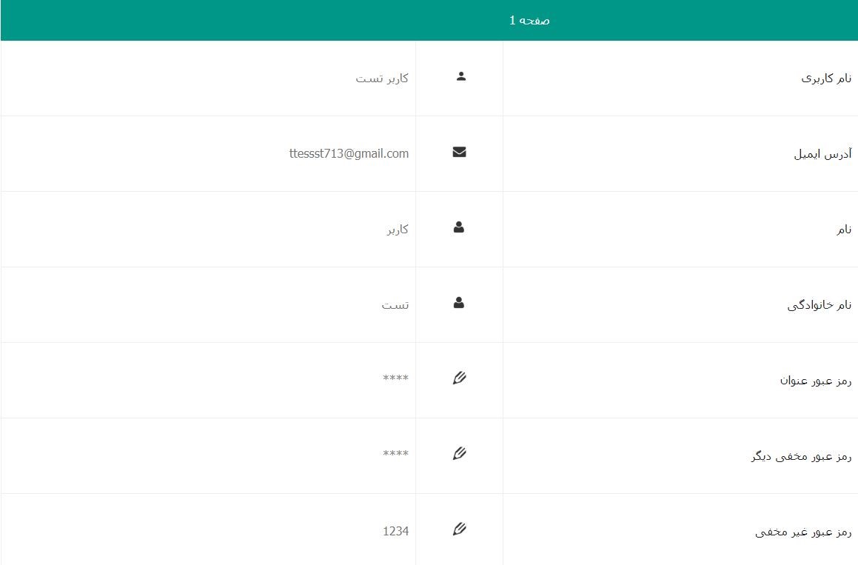This screenshot has height=565, width=858.
Task: Click the pen icon for رمز عبور مخفی دیگر
Action: coord(459,454)
